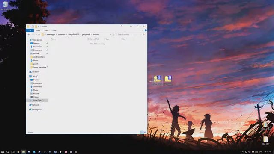Open Downloads under This PC
The height and width of the screenshot is (154, 274).
pos(37,86)
